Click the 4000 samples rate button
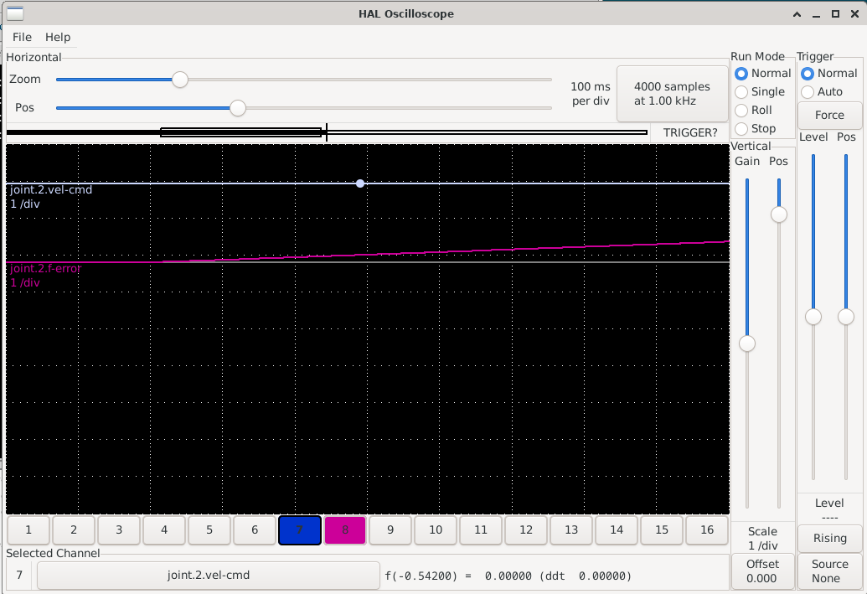Image resolution: width=867 pixels, height=594 pixels. click(x=672, y=94)
